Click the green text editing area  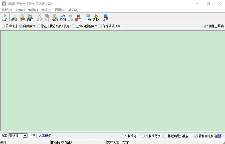pyautogui.click(x=112, y=80)
